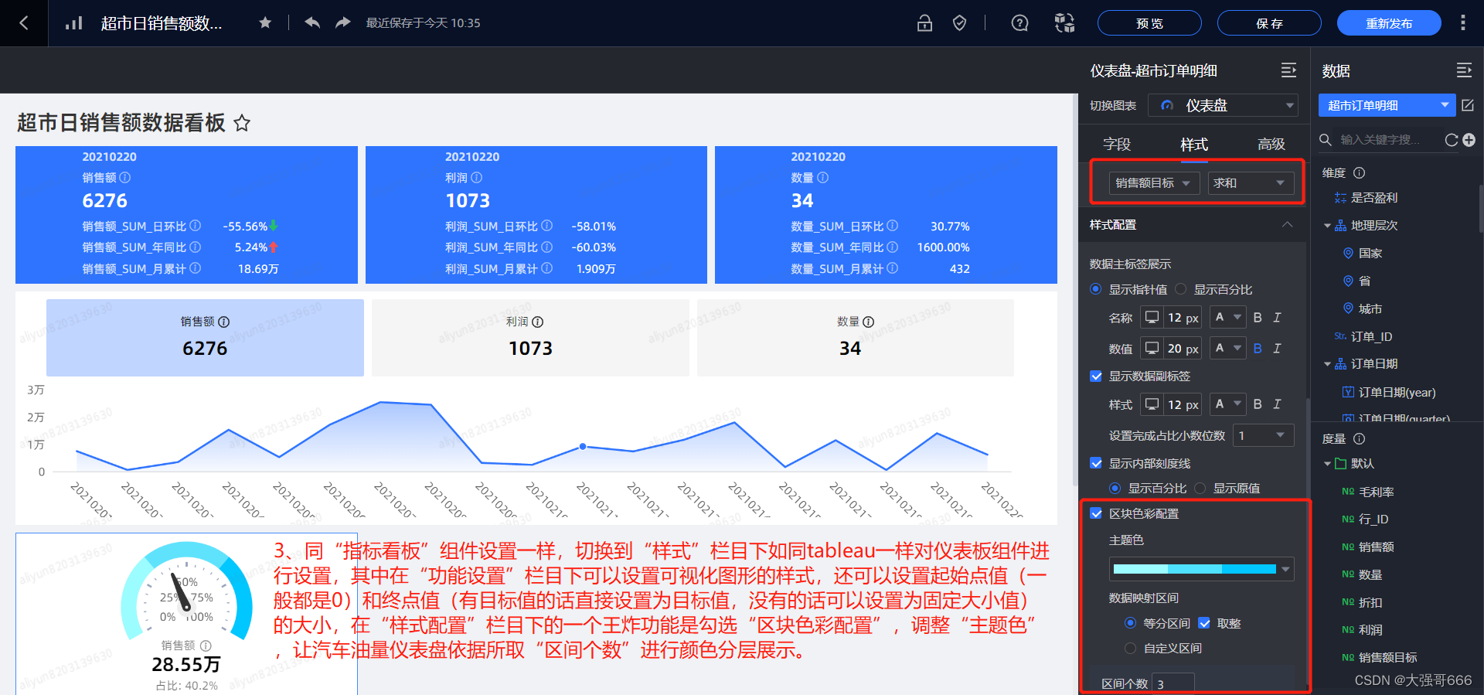Uncheck 显示内部刻度线 checkbox

[x=1095, y=463]
